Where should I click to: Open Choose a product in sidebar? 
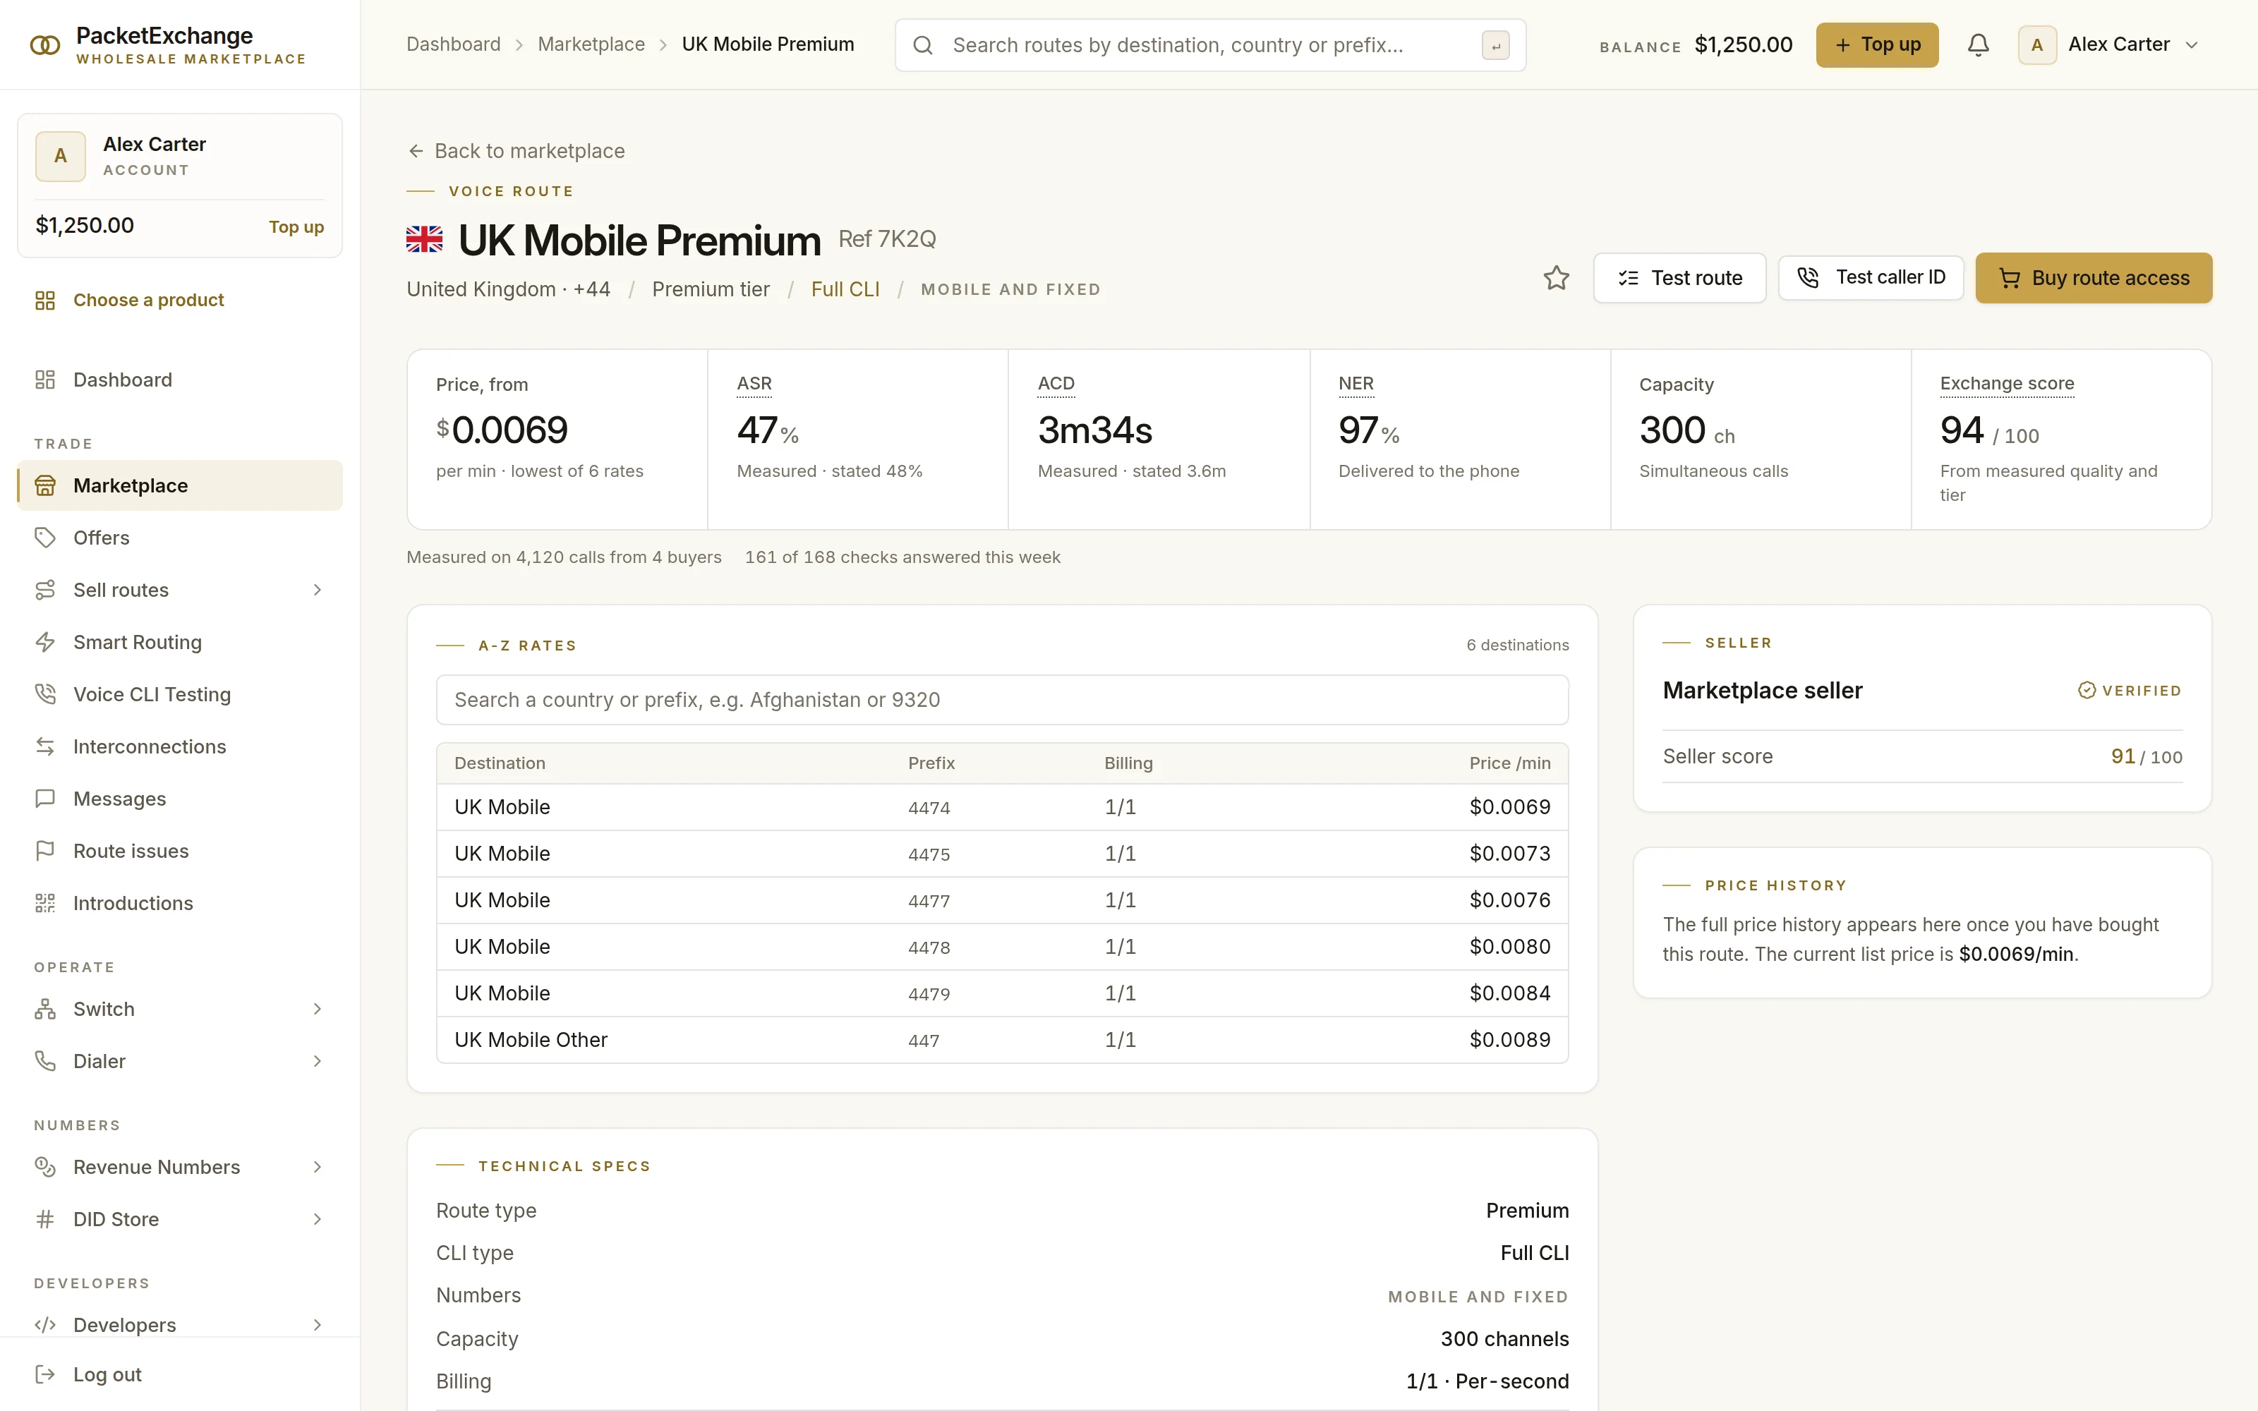click(180, 301)
